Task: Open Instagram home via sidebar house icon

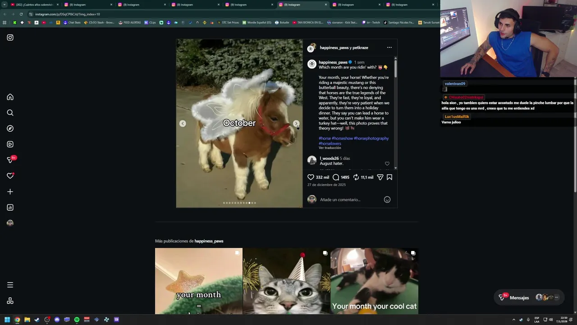Action: tap(10, 97)
